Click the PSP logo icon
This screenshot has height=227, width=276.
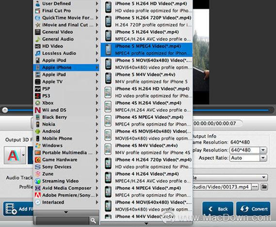pyautogui.click(x=38, y=89)
